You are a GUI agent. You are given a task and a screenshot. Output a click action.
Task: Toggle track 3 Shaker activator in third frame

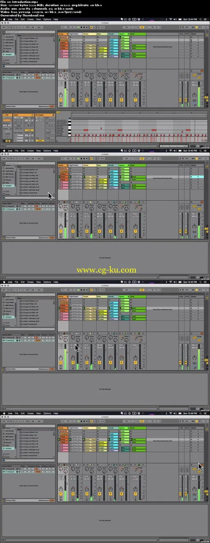86,362
